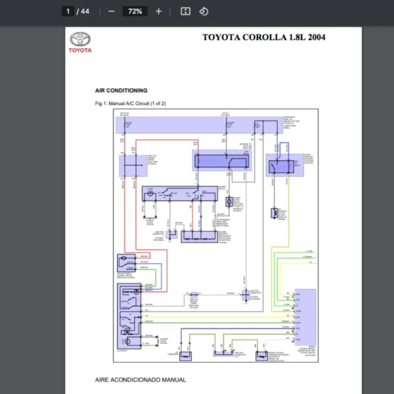
Task: Click the Fig 1: Manual A/C Circuit caption
Action: [131, 103]
